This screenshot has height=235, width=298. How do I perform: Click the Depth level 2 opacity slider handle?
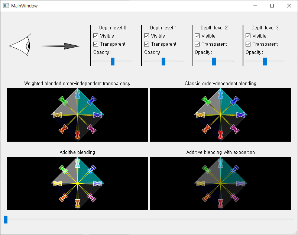pos(214,61)
